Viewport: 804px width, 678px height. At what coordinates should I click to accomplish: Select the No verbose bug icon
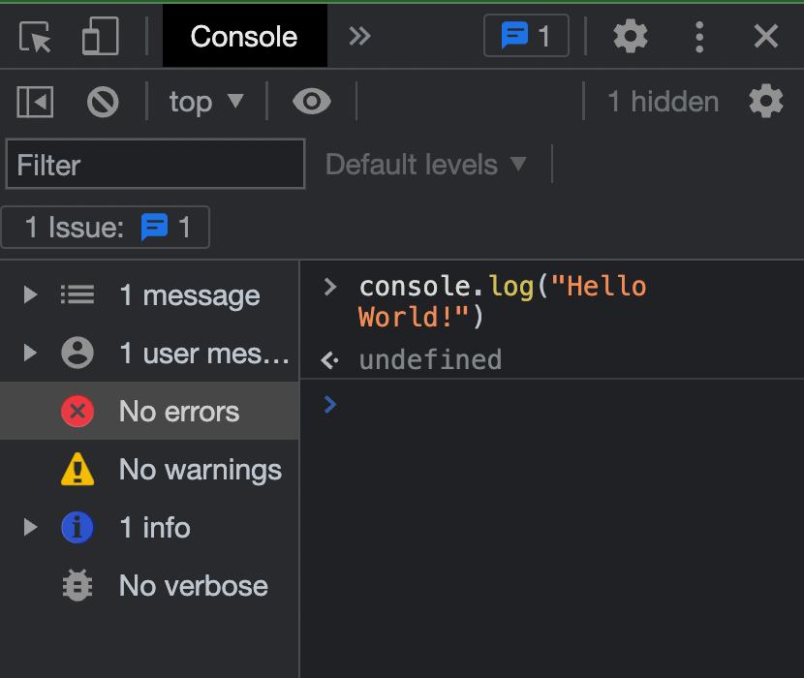(77, 586)
